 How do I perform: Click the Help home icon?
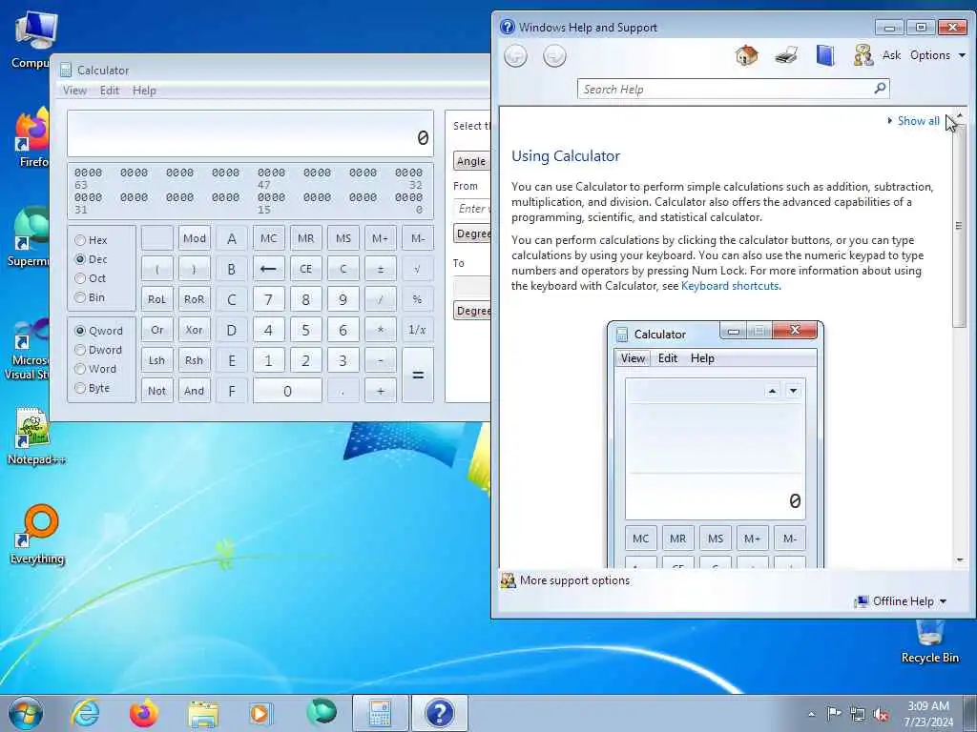coord(746,55)
